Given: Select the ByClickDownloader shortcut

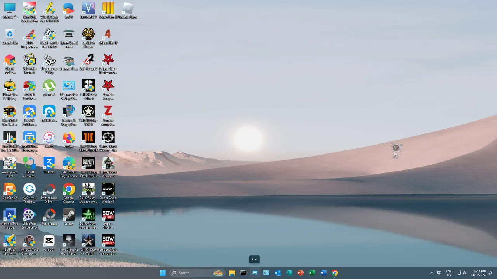Looking at the screenshot, I should (49, 114).
